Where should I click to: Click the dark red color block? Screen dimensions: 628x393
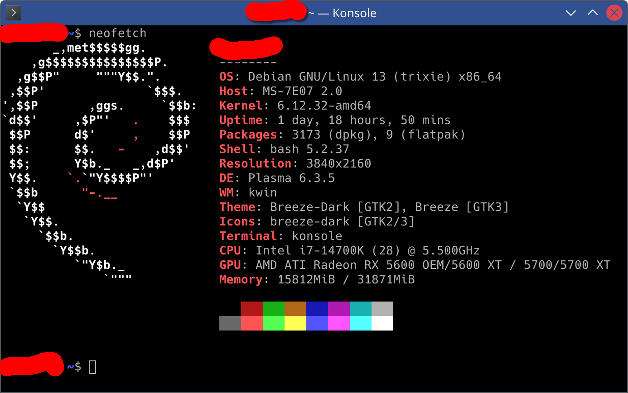pyautogui.click(x=252, y=309)
